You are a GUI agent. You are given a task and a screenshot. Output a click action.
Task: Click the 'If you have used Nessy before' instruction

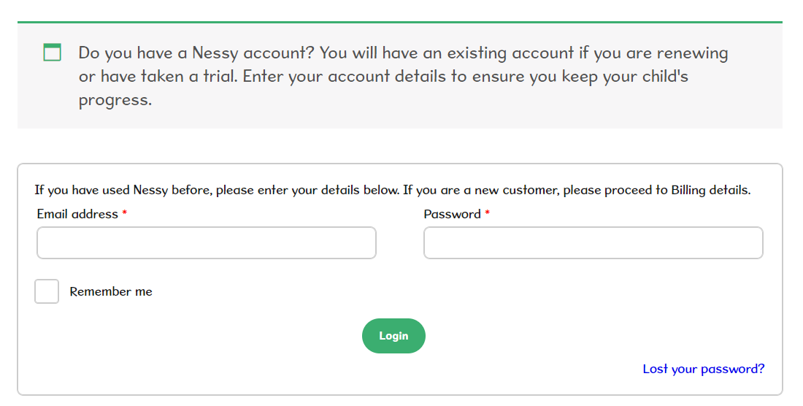point(217,191)
